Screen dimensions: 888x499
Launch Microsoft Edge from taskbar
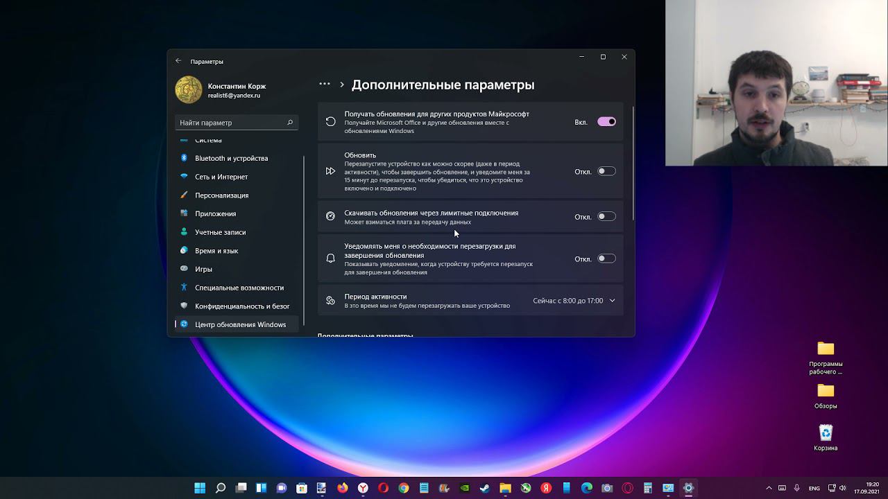(x=587, y=488)
